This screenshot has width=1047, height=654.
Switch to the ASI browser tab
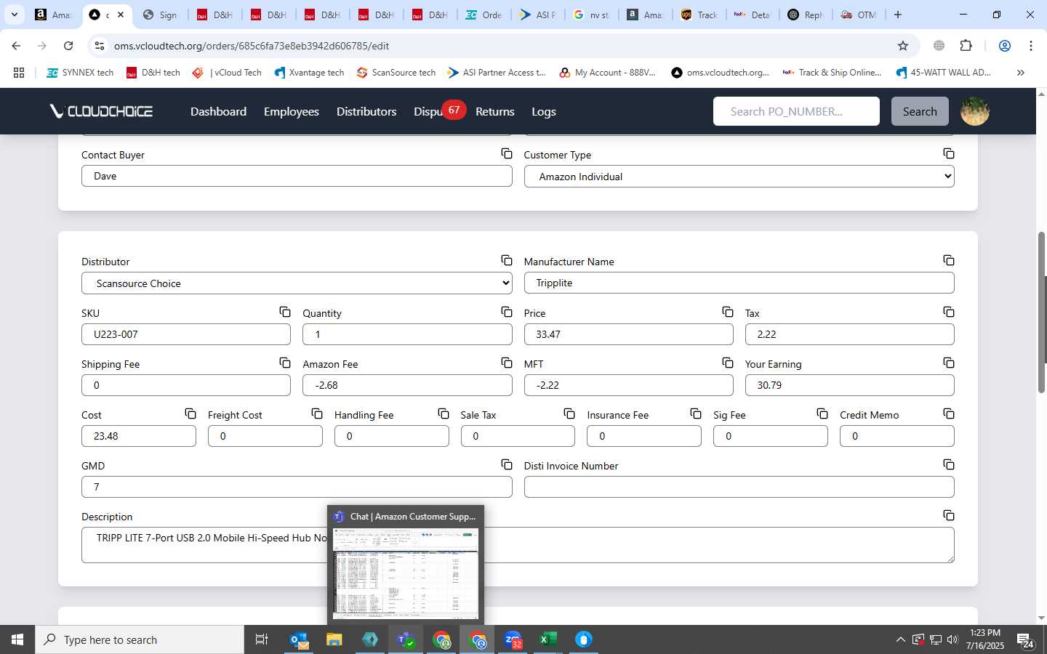538,15
